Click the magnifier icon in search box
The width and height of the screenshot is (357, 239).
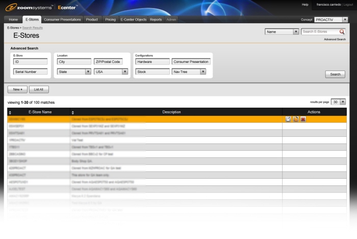[x=342, y=32]
